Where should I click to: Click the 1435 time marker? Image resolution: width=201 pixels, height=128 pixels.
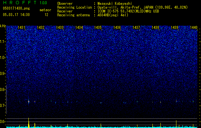(98, 27)
